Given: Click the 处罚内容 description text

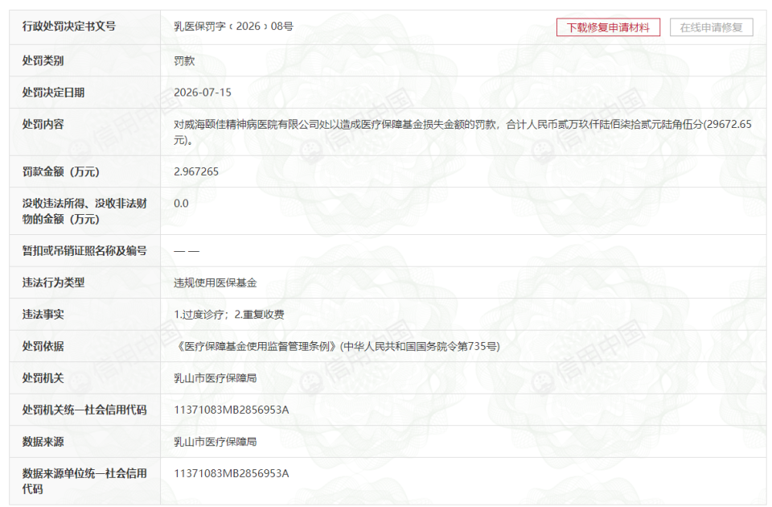Looking at the screenshot, I should tap(463, 131).
